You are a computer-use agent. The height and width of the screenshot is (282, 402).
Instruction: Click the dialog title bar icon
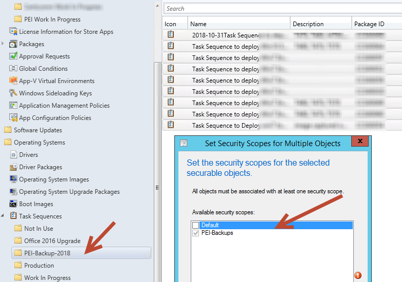click(x=184, y=143)
